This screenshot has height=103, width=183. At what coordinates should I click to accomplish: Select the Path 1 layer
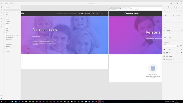pyautogui.click(x=8, y=21)
